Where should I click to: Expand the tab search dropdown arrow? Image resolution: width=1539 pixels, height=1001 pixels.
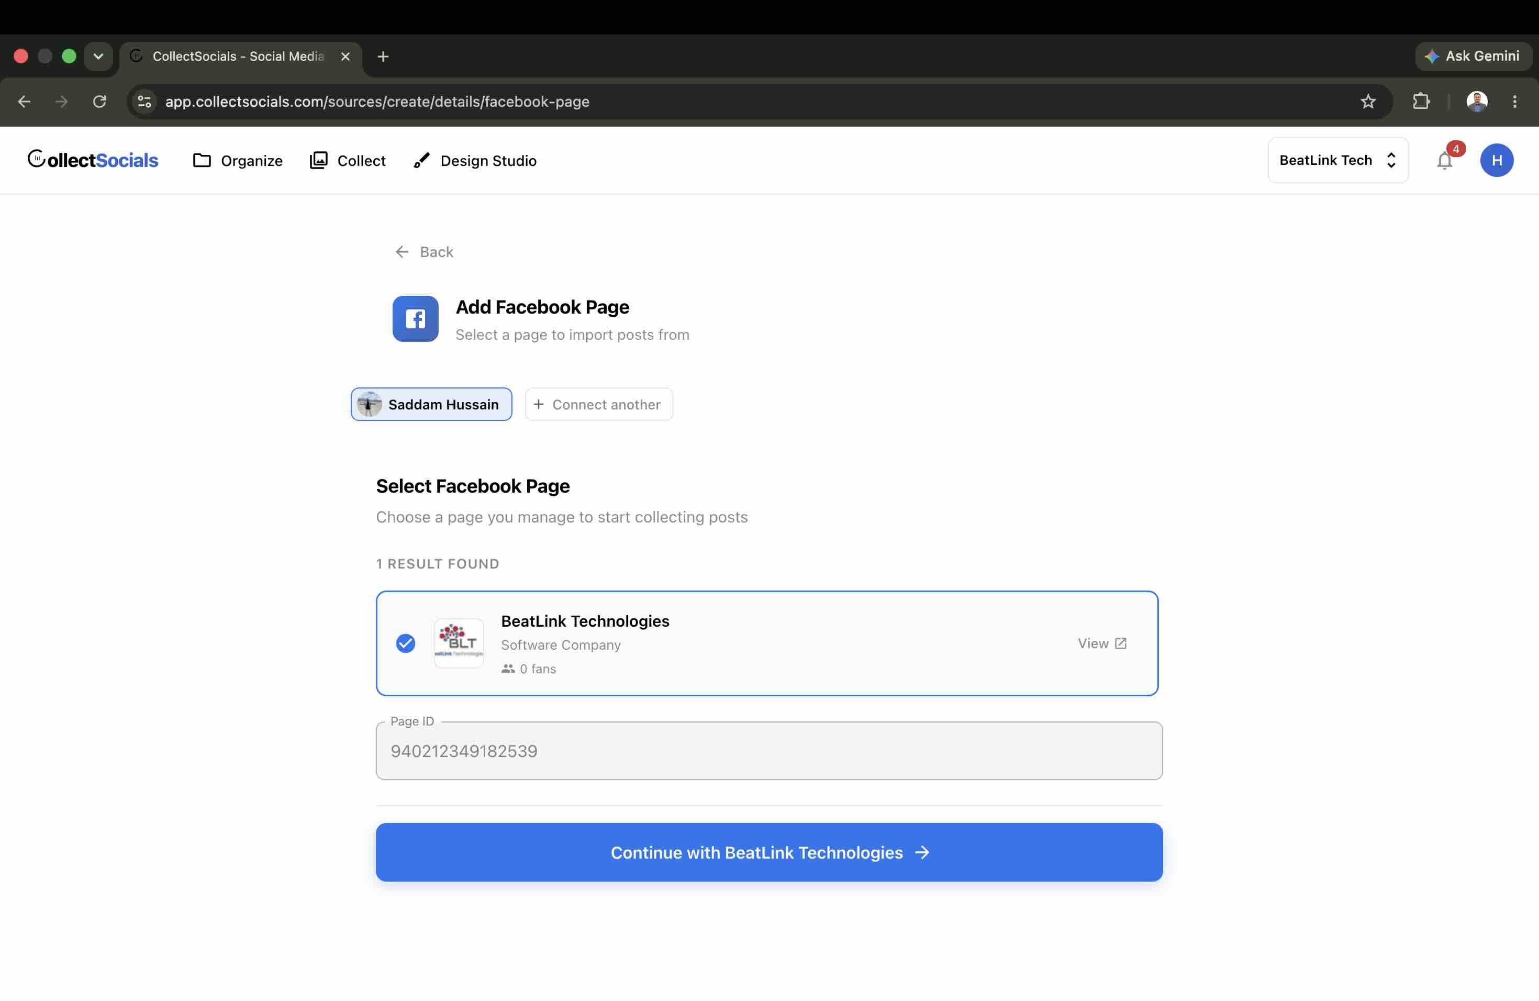click(x=98, y=56)
